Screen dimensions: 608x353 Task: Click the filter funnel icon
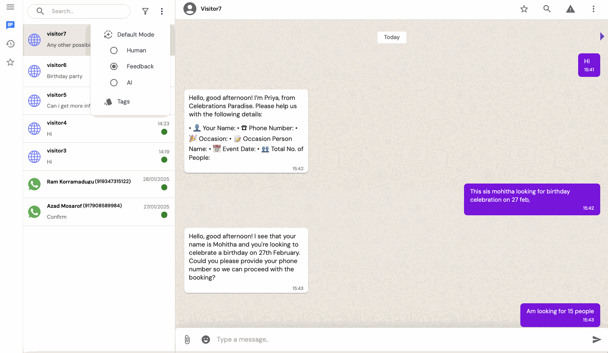[145, 11]
